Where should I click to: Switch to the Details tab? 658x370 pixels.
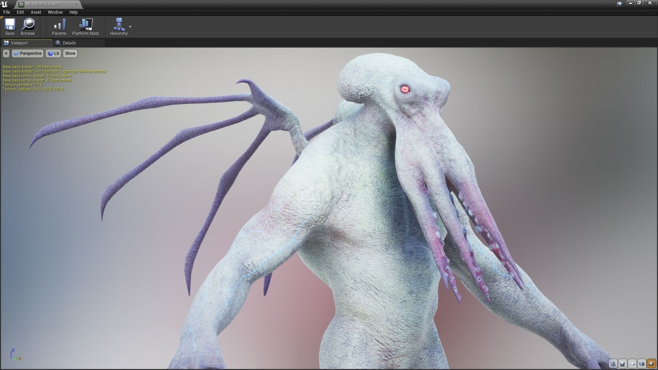pyautogui.click(x=69, y=43)
